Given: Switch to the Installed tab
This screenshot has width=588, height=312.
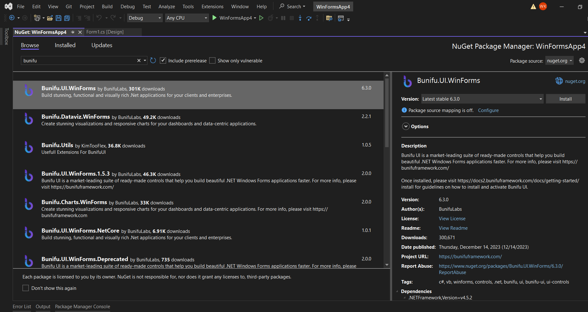Looking at the screenshot, I should pyautogui.click(x=65, y=45).
